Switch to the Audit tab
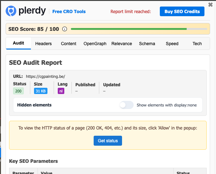Viewport: 216px width, 174px height. coord(18,43)
